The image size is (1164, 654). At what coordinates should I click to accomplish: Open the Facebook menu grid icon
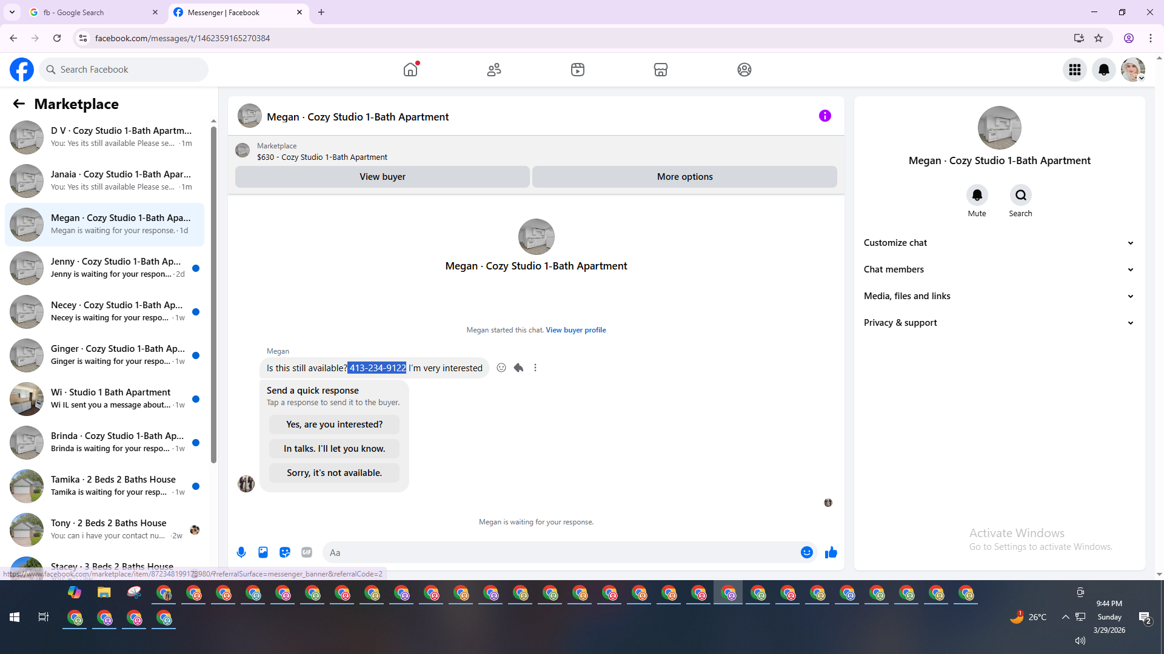click(x=1075, y=70)
